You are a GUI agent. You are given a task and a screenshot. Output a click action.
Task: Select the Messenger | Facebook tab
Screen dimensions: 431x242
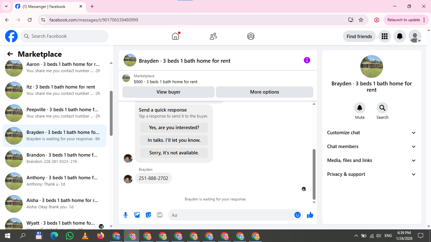49,6
